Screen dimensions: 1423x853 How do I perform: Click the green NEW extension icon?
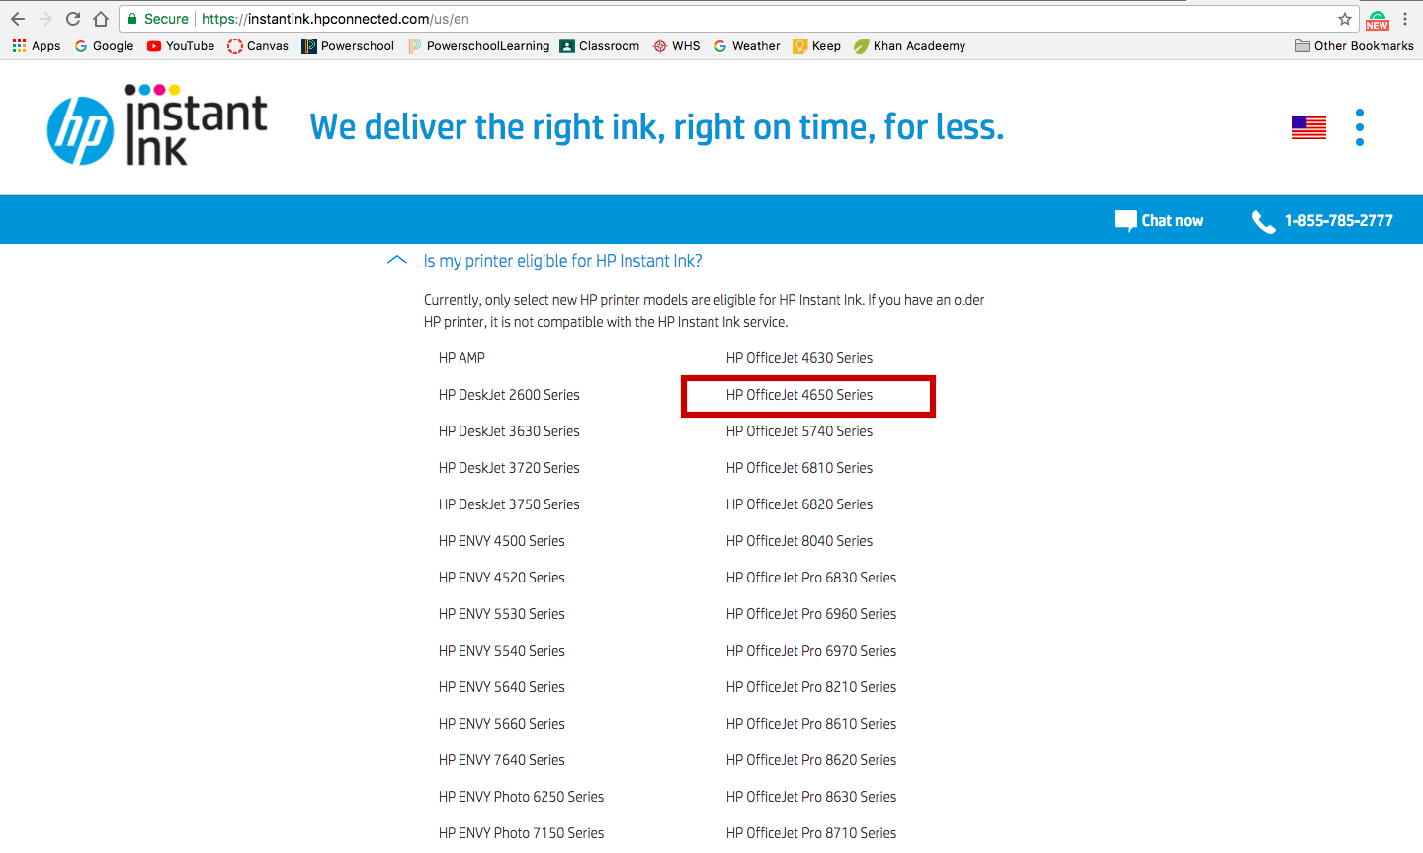tap(1378, 20)
